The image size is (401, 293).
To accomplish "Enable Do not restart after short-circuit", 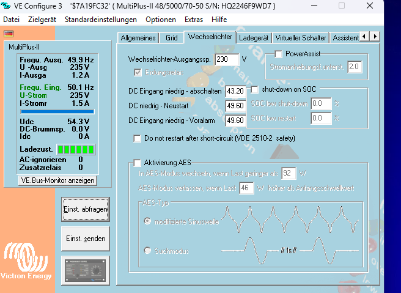I will (137, 138).
